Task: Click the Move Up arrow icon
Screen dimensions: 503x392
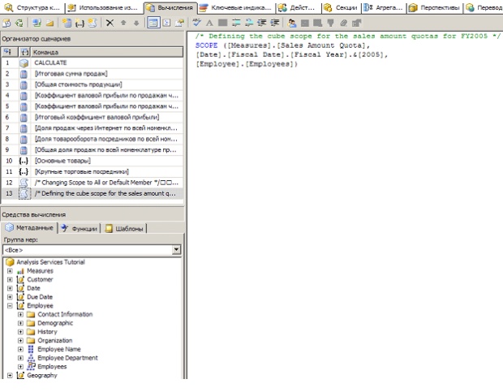Action: (x=124, y=24)
